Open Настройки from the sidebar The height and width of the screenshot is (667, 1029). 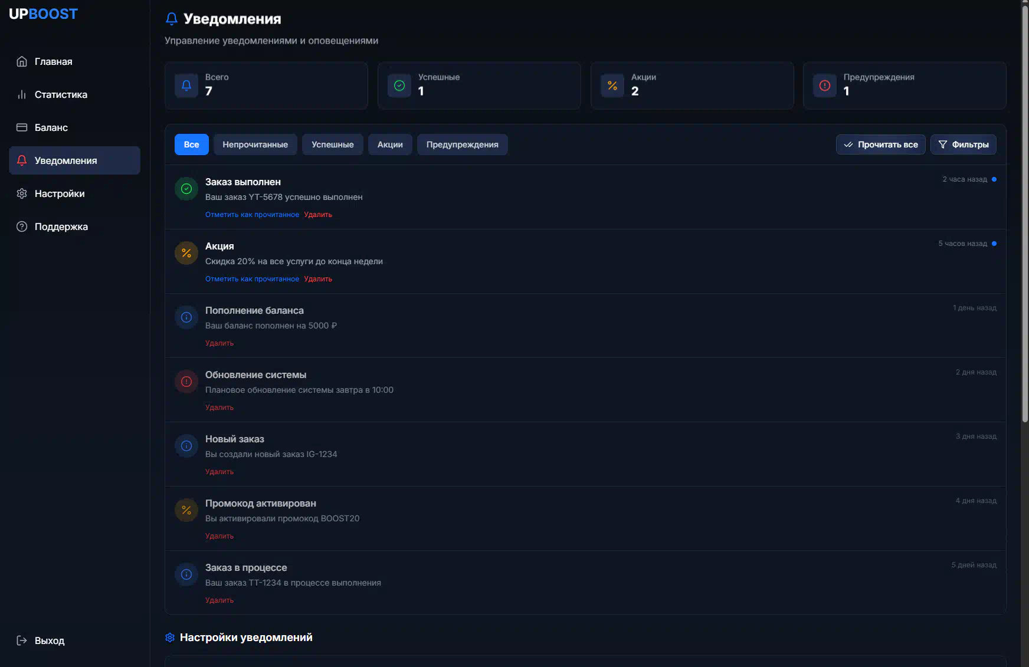(x=59, y=193)
